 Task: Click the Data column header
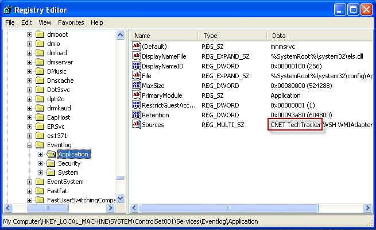pyautogui.click(x=320, y=36)
